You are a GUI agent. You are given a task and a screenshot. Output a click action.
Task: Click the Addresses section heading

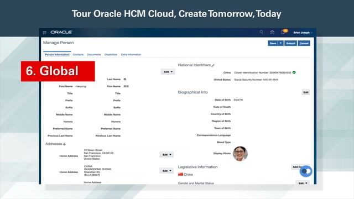click(x=54, y=144)
